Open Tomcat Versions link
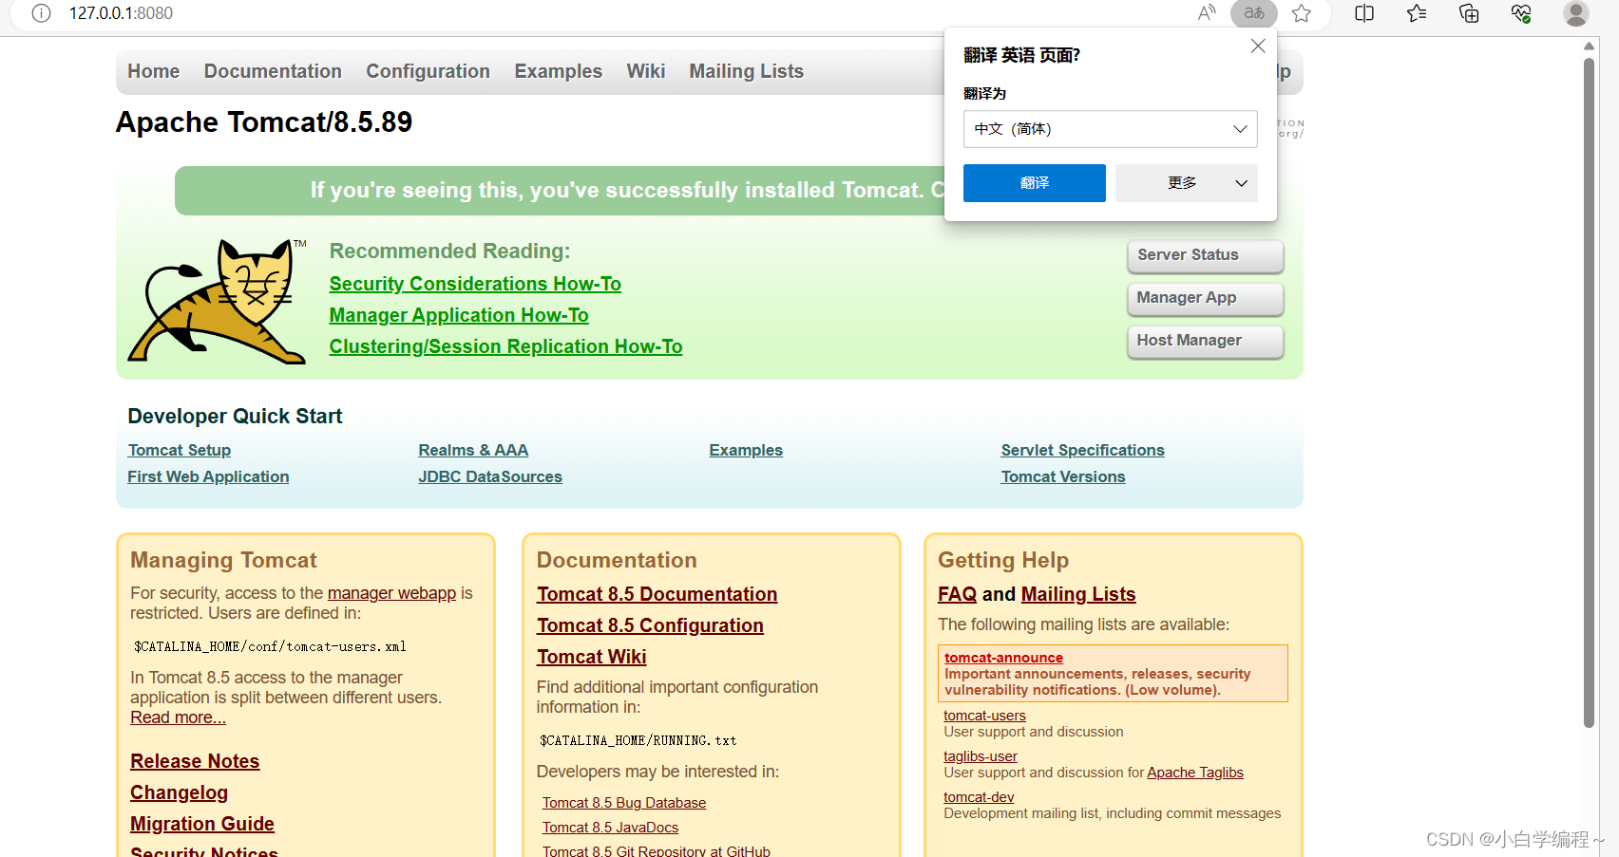This screenshot has height=857, width=1619. (1063, 476)
